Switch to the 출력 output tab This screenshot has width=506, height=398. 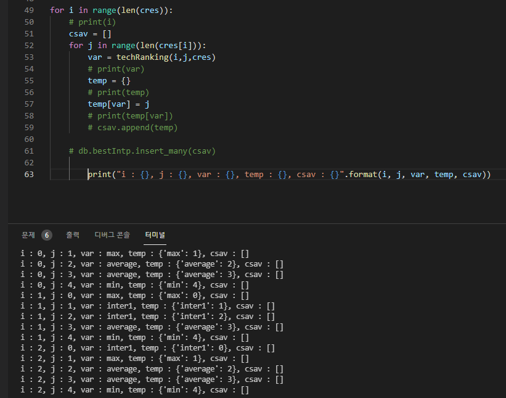(x=73, y=235)
